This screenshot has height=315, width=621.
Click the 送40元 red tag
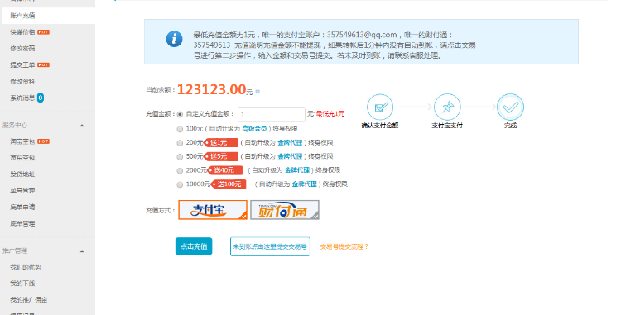(224, 170)
